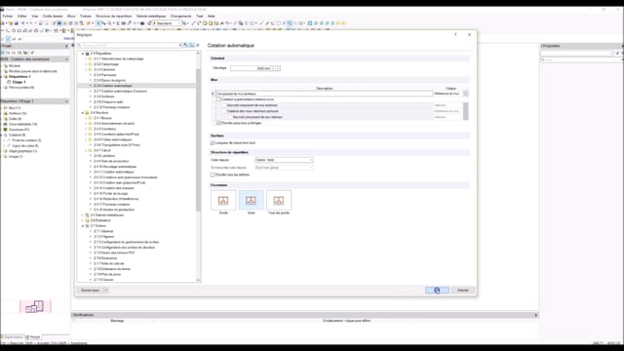The image size is (624, 351).
Task: Open the Structure de répartition menu
Action: [113, 17]
